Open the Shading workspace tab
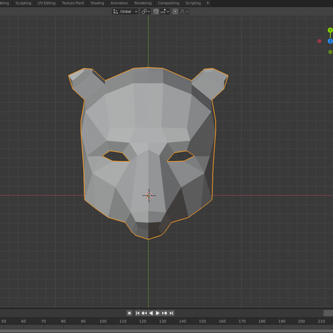Image resolution: width=333 pixels, height=333 pixels. pos(97,3)
